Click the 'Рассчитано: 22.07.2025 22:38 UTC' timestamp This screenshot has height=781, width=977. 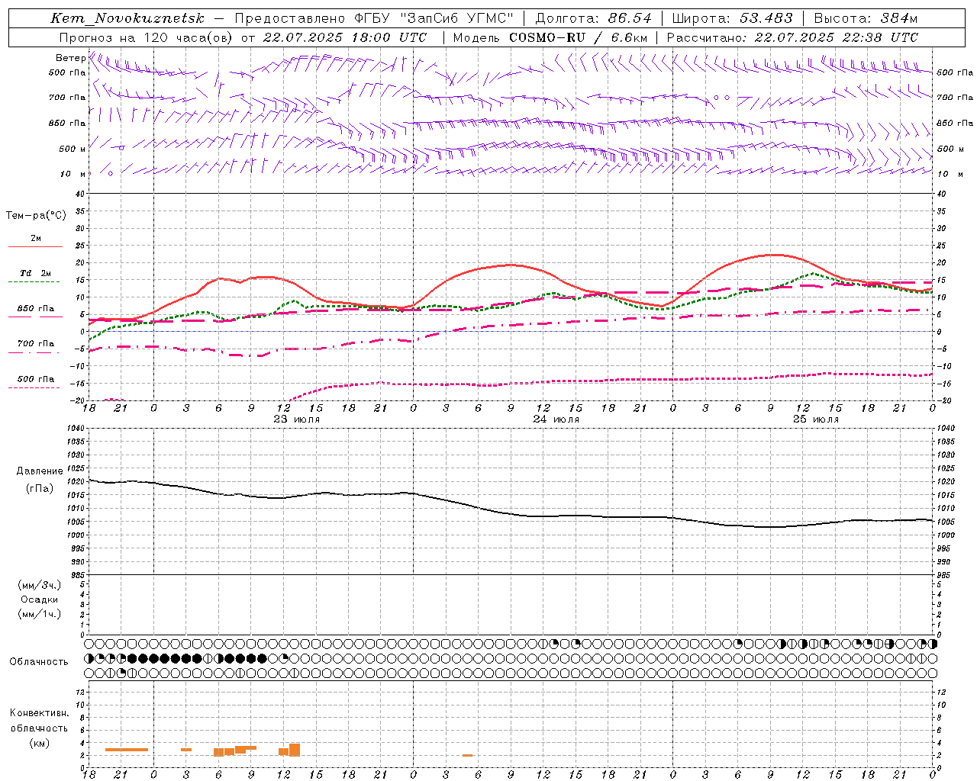point(792,37)
